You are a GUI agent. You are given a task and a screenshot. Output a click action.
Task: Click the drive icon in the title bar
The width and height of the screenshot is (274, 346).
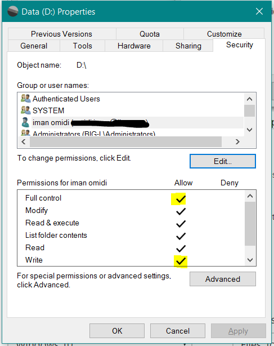(13, 11)
